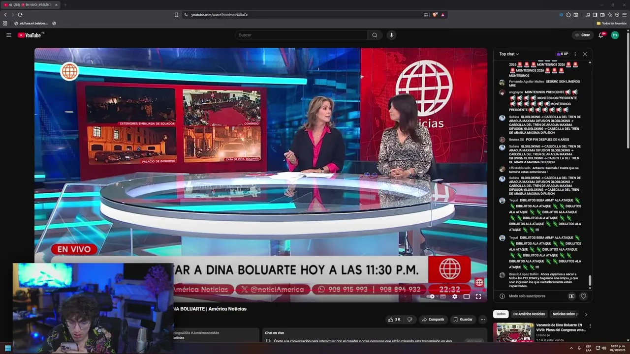Open Leo AI sparkle icon

[x=610, y=15]
